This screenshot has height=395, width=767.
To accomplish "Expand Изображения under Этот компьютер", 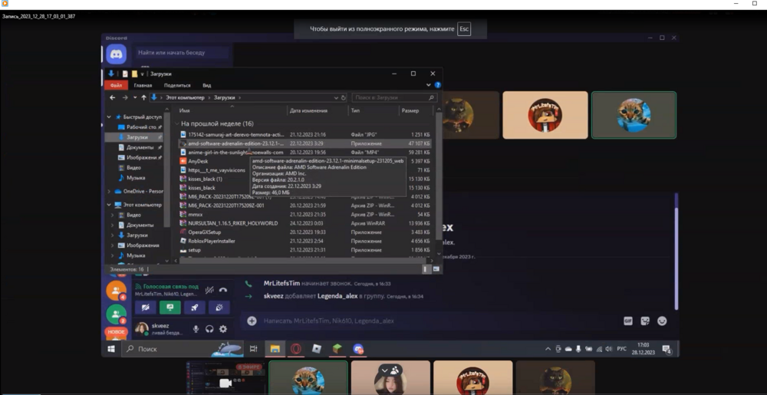I will (113, 245).
